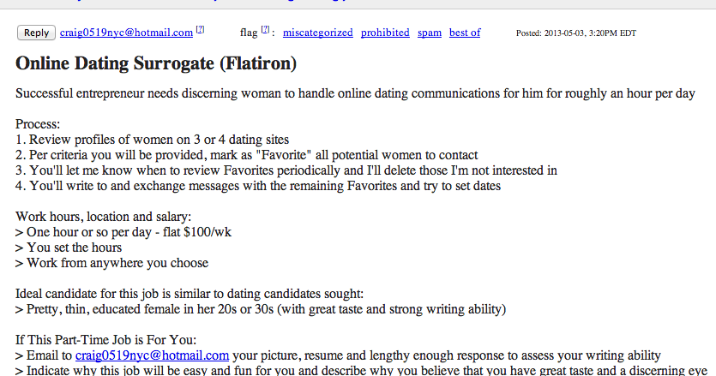The image size is (716, 376).
Task: Nominate the post for best of
Action: coord(465,33)
